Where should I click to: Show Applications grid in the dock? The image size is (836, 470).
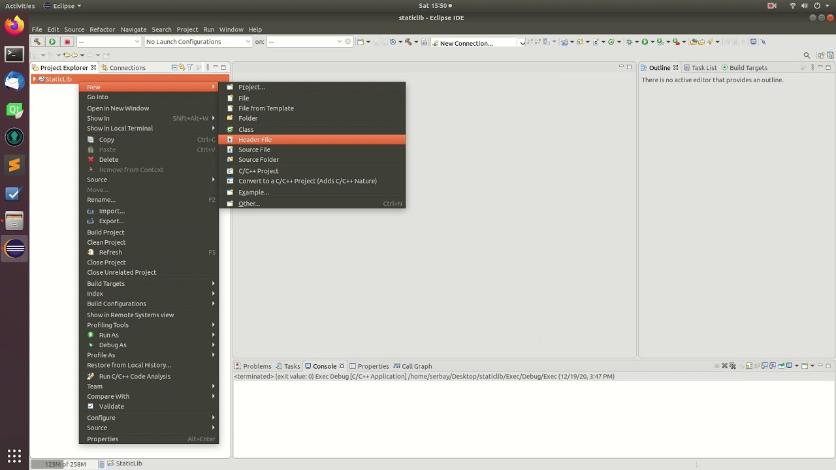click(14, 456)
